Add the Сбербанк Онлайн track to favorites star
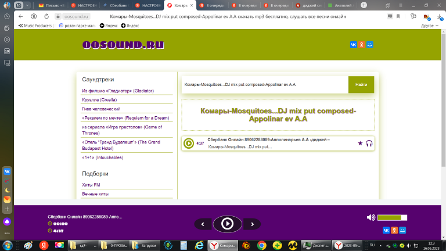The width and height of the screenshot is (446, 251). [360, 143]
